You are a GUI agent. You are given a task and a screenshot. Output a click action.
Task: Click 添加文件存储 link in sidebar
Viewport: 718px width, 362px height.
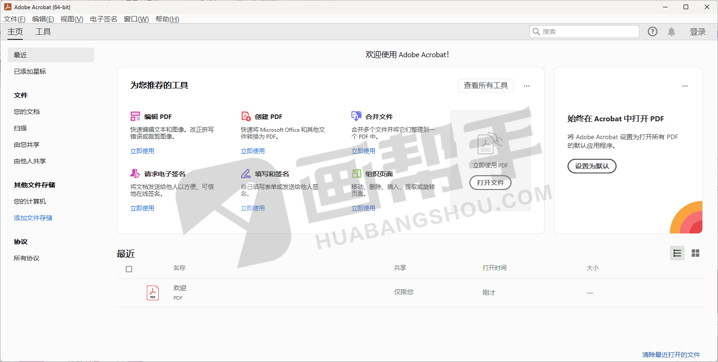(x=33, y=218)
